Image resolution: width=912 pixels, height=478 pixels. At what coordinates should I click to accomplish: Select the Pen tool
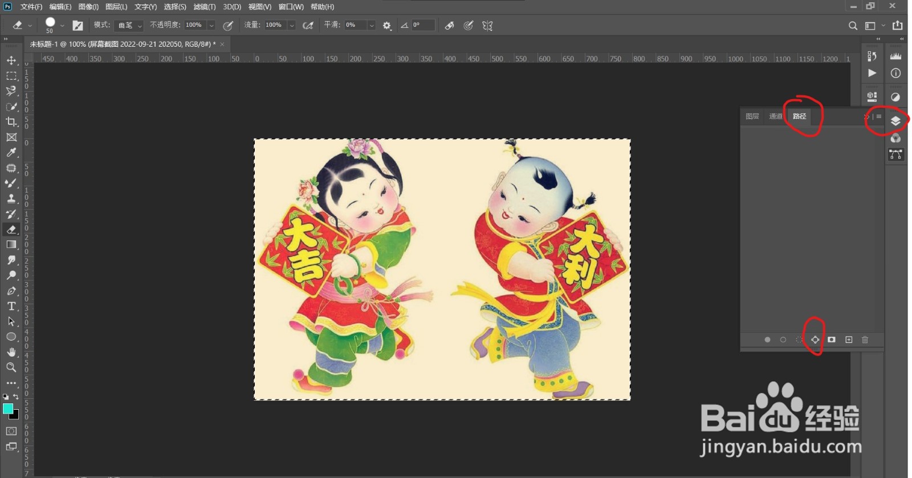[x=11, y=291]
